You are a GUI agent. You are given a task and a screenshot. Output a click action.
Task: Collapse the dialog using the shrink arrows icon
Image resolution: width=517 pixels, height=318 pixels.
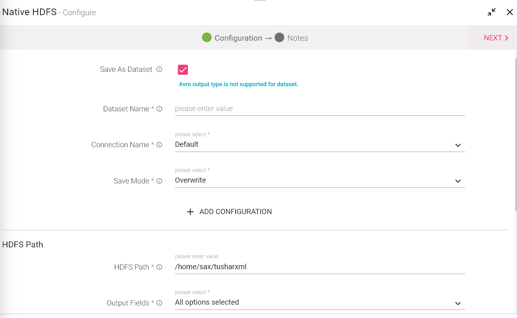(x=491, y=12)
